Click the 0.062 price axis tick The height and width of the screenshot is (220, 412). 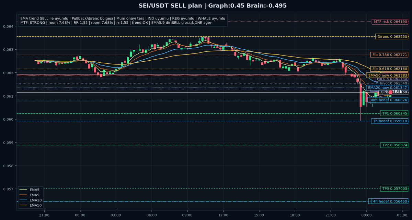[x=8, y=73]
